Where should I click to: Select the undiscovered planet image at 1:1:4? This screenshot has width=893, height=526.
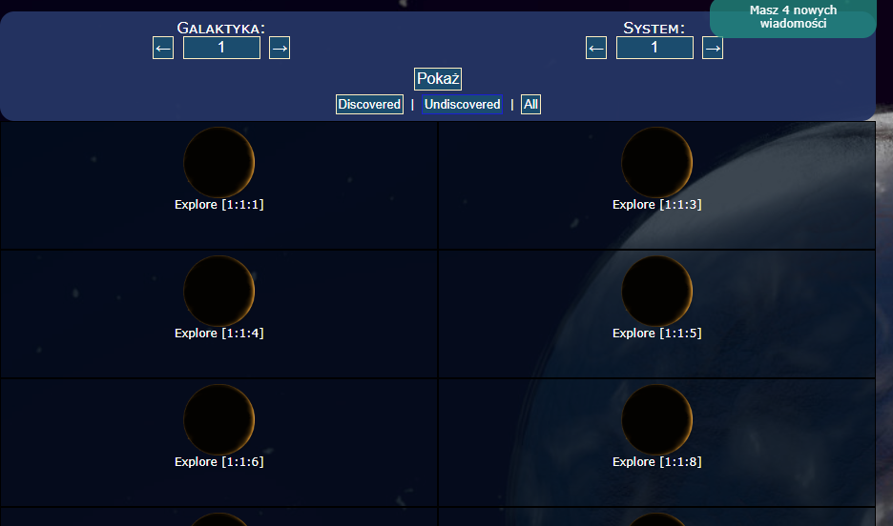click(218, 291)
